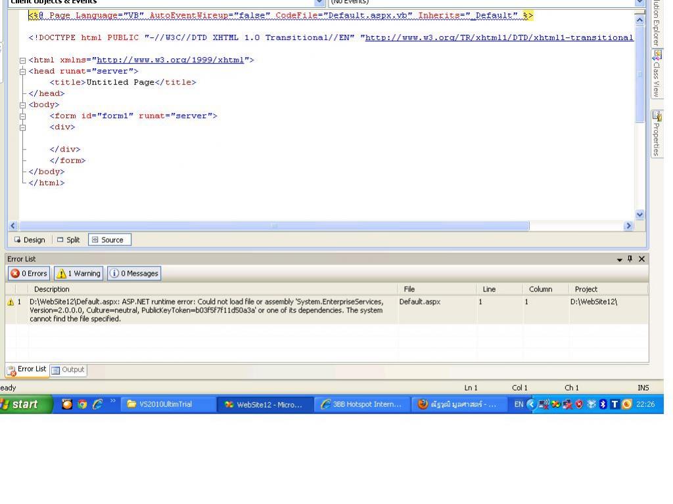
Task: Open the Client Objects & Events dropdown
Action: click(319, 3)
